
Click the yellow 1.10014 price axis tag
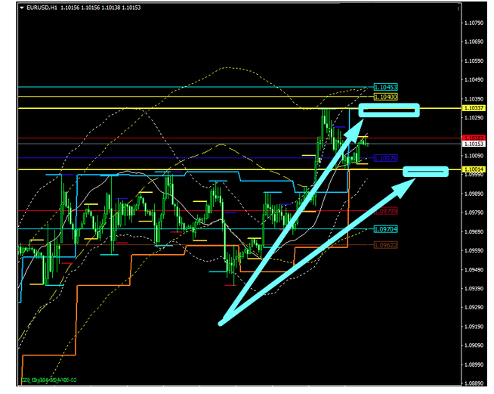474,169
